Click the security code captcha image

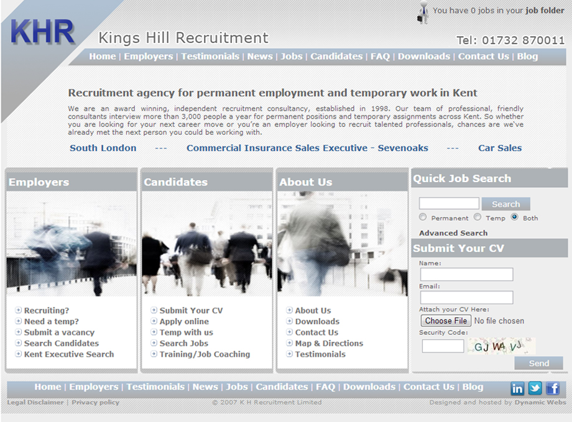point(502,346)
